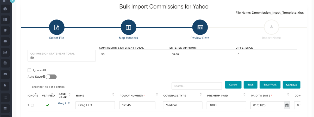Check the Ignore All checkbox
Viewport: 314px width, 117px height.
pos(29,70)
